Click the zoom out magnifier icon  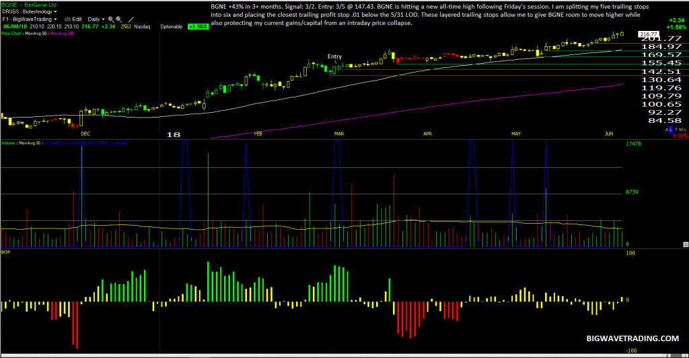[118, 19]
